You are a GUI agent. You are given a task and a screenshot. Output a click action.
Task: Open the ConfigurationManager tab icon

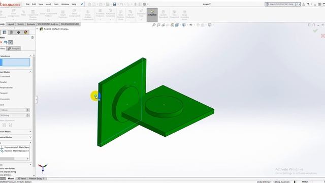tap(11, 32)
